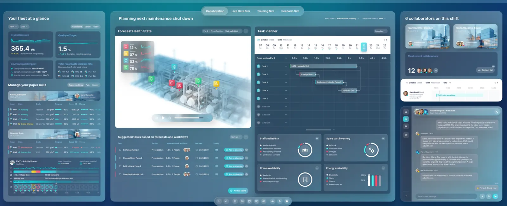Expand the Task 3 row chevron
The height and width of the screenshot is (206, 507).
click(286, 82)
